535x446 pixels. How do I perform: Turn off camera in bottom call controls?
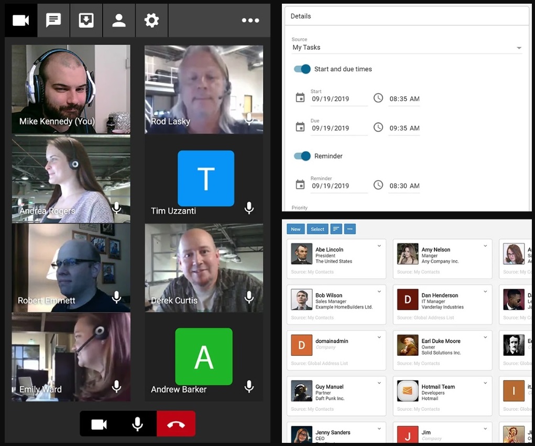coord(99,424)
